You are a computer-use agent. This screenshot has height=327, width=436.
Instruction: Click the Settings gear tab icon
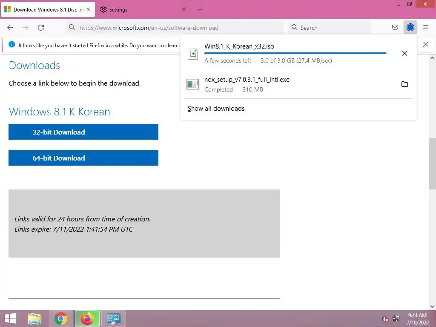(x=103, y=9)
